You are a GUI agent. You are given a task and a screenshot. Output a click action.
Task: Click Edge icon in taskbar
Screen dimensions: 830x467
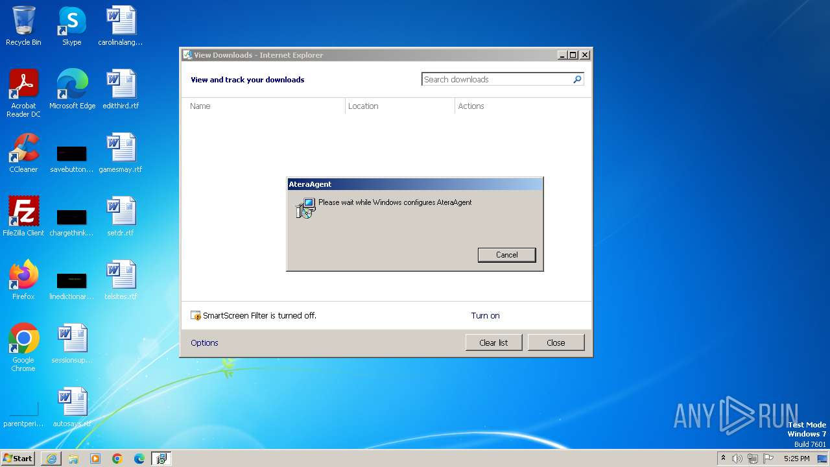[139, 459]
